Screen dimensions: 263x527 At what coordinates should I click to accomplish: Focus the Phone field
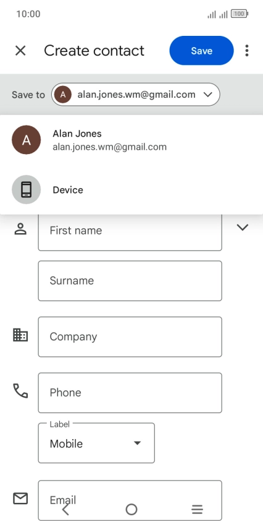pyautogui.click(x=130, y=393)
